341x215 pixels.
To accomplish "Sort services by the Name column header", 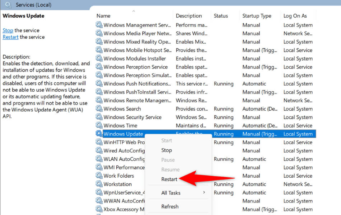I will [x=104, y=16].
